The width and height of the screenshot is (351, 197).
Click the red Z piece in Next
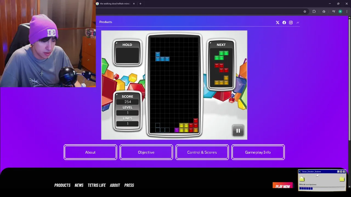221,68
